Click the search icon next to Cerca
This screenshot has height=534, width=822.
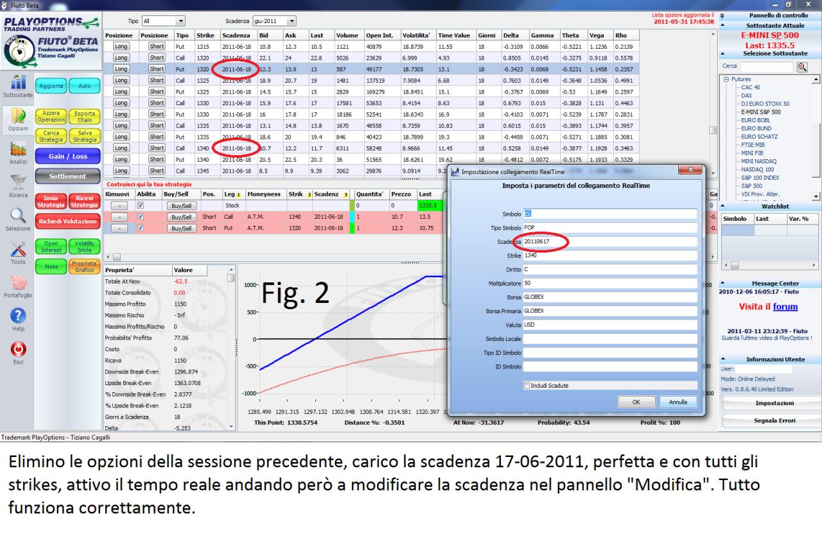click(x=801, y=66)
